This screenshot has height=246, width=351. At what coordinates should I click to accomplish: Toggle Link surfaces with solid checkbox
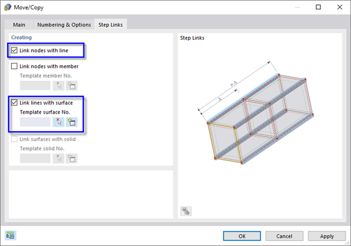(x=14, y=139)
